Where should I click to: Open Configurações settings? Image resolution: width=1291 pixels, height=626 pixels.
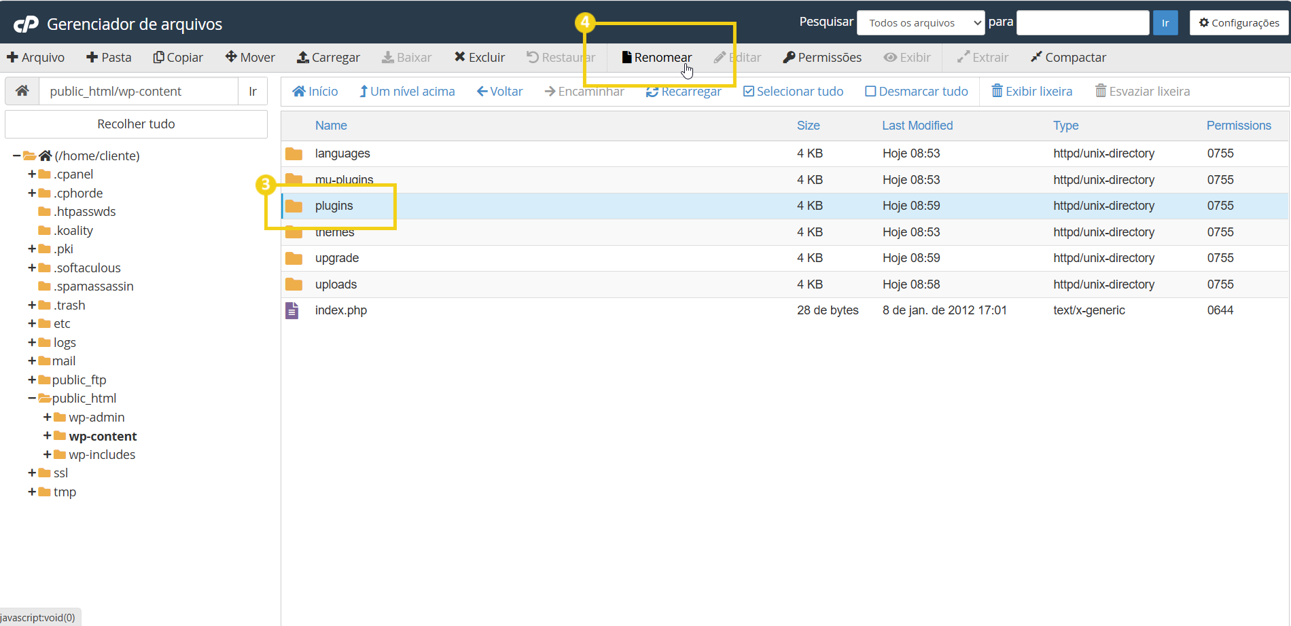pyautogui.click(x=1239, y=23)
